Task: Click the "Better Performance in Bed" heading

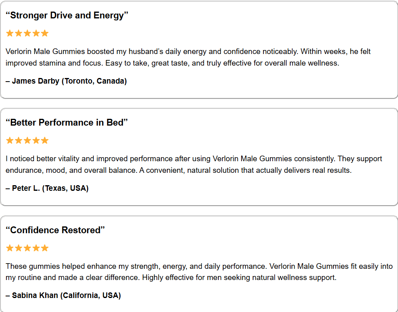Action: 67,122
